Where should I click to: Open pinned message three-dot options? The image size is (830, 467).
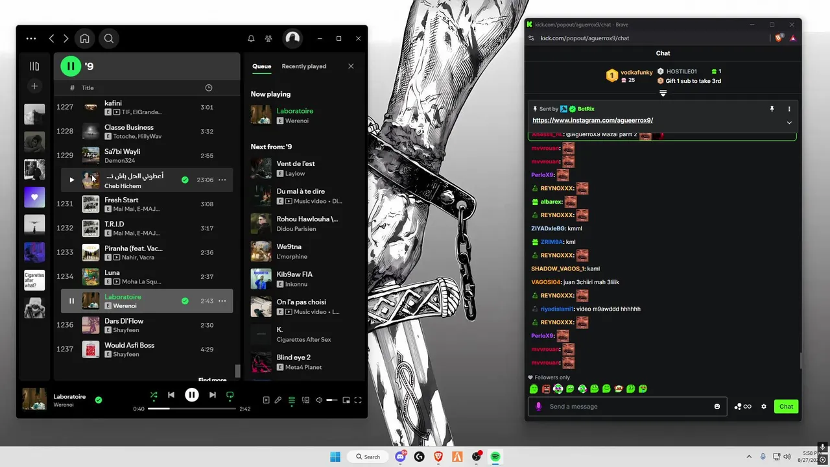[x=789, y=109]
